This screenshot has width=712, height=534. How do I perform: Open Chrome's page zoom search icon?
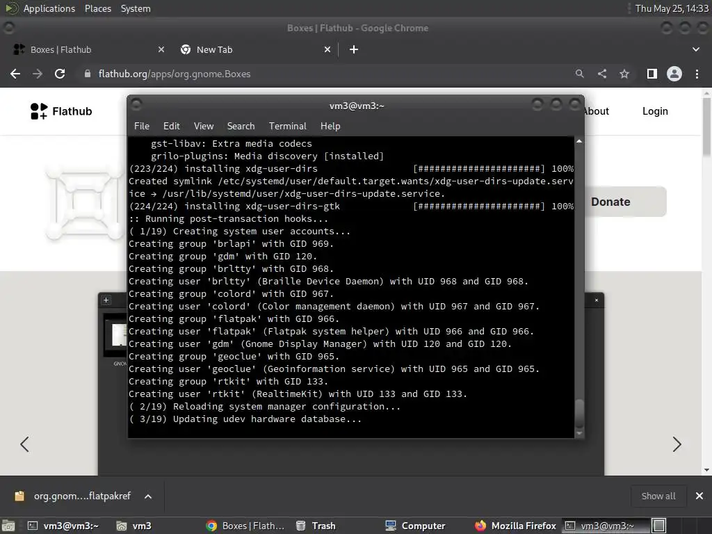pyautogui.click(x=579, y=74)
